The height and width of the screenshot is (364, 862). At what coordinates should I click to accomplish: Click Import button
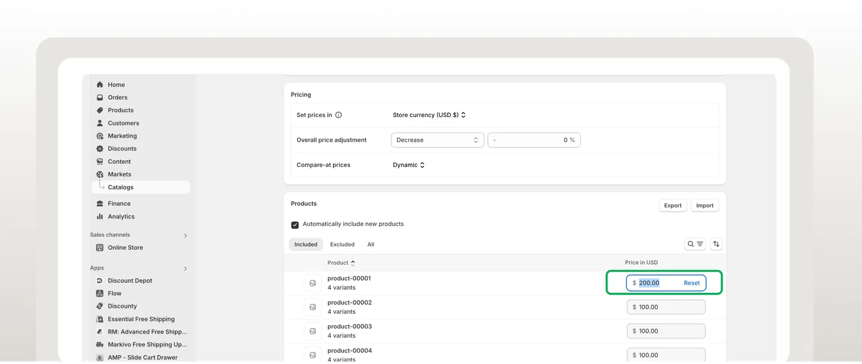coord(705,206)
